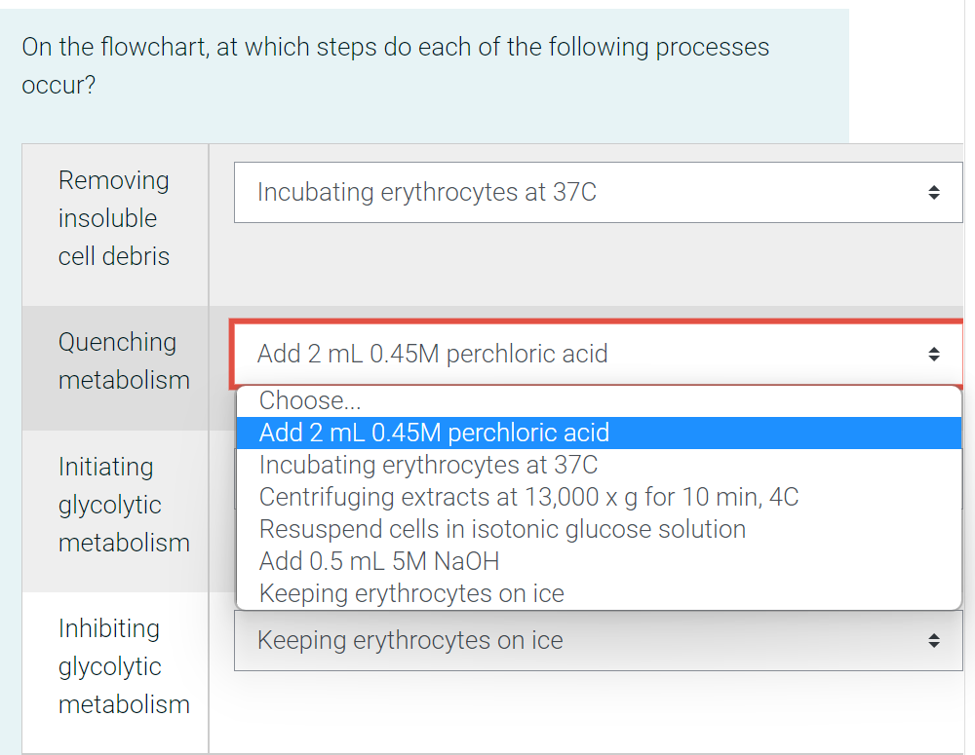
Task: Click the arrow icon on the cell debris dropdown
Action: tap(933, 193)
